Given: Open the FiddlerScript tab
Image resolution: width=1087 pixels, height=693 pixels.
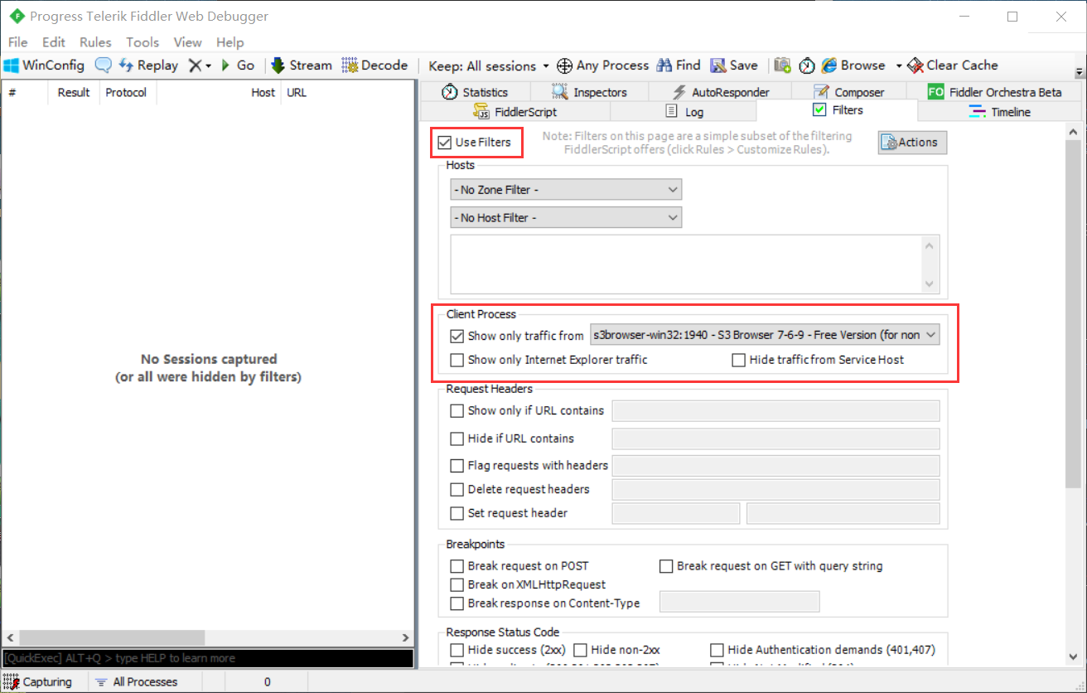Looking at the screenshot, I should pos(515,112).
